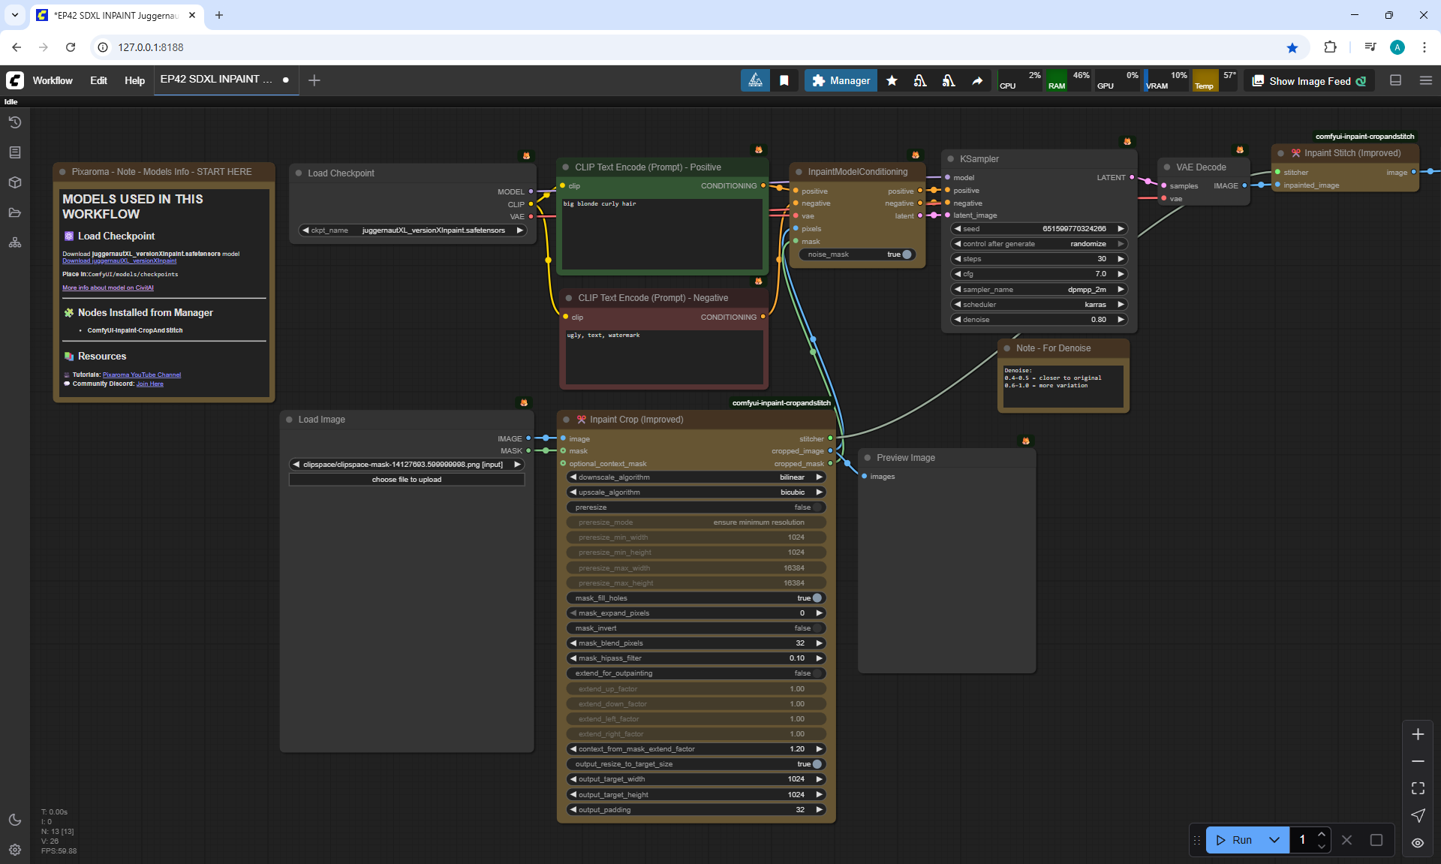1441x864 pixels.
Task: Click the bookmark icon in toolbar
Action: (784, 80)
